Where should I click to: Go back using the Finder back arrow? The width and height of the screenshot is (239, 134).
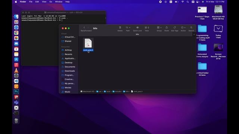point(84,28)
